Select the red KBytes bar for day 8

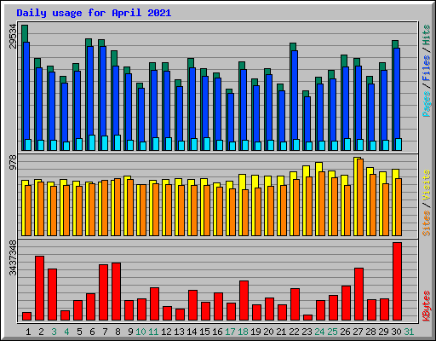116,292
